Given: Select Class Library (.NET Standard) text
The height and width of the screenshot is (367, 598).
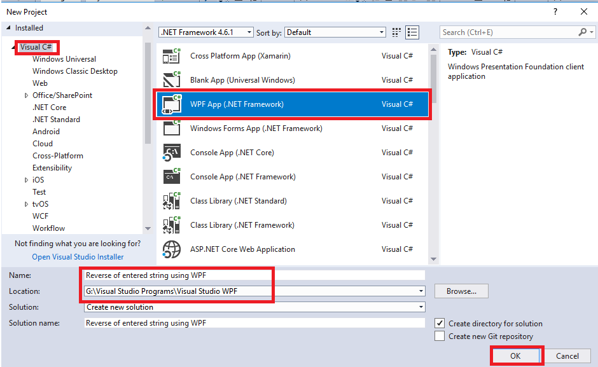Looking at the screenshot, I should (239, 201).
